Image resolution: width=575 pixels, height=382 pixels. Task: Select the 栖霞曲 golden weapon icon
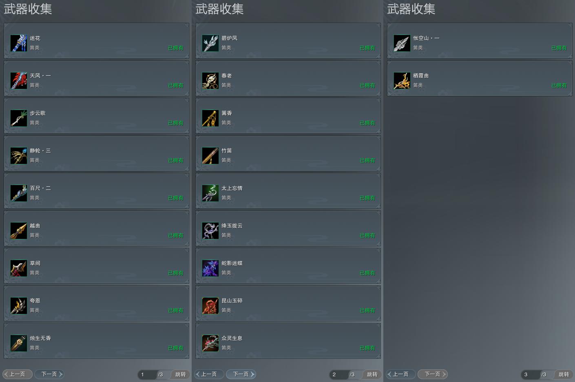(402, 80)
